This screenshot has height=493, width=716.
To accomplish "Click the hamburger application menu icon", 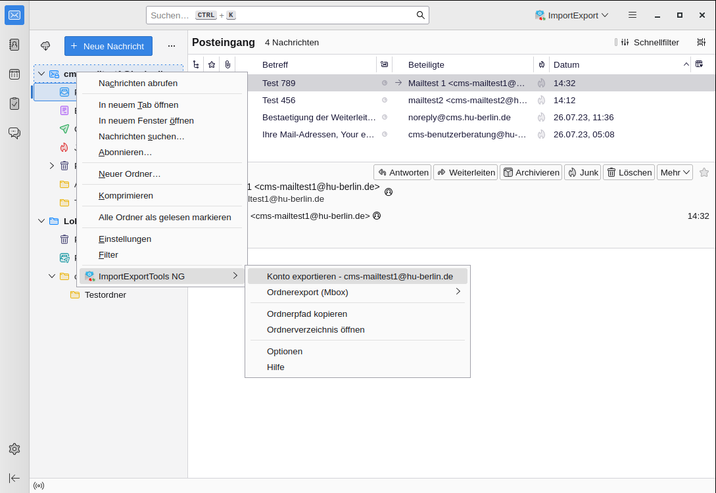I will (632, 15).
